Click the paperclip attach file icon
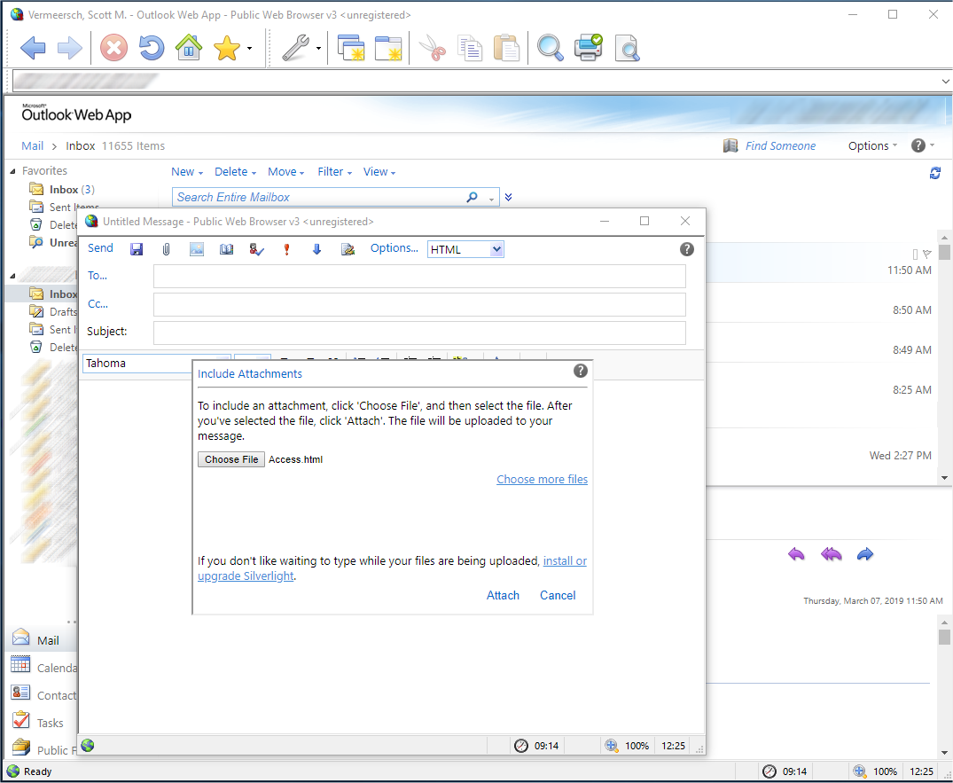This screenshot has height=783, width=953. (166, 249)
